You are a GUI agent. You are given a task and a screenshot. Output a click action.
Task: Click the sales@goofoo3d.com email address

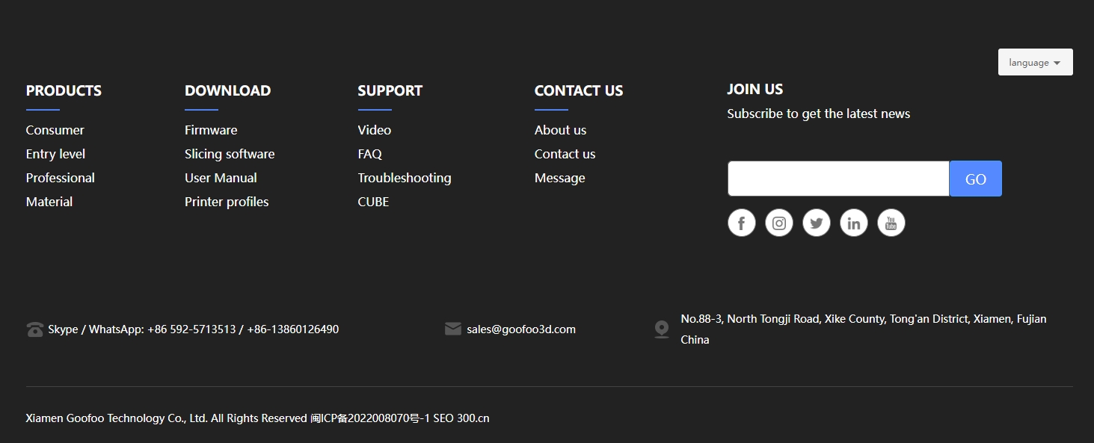point(521,329)
